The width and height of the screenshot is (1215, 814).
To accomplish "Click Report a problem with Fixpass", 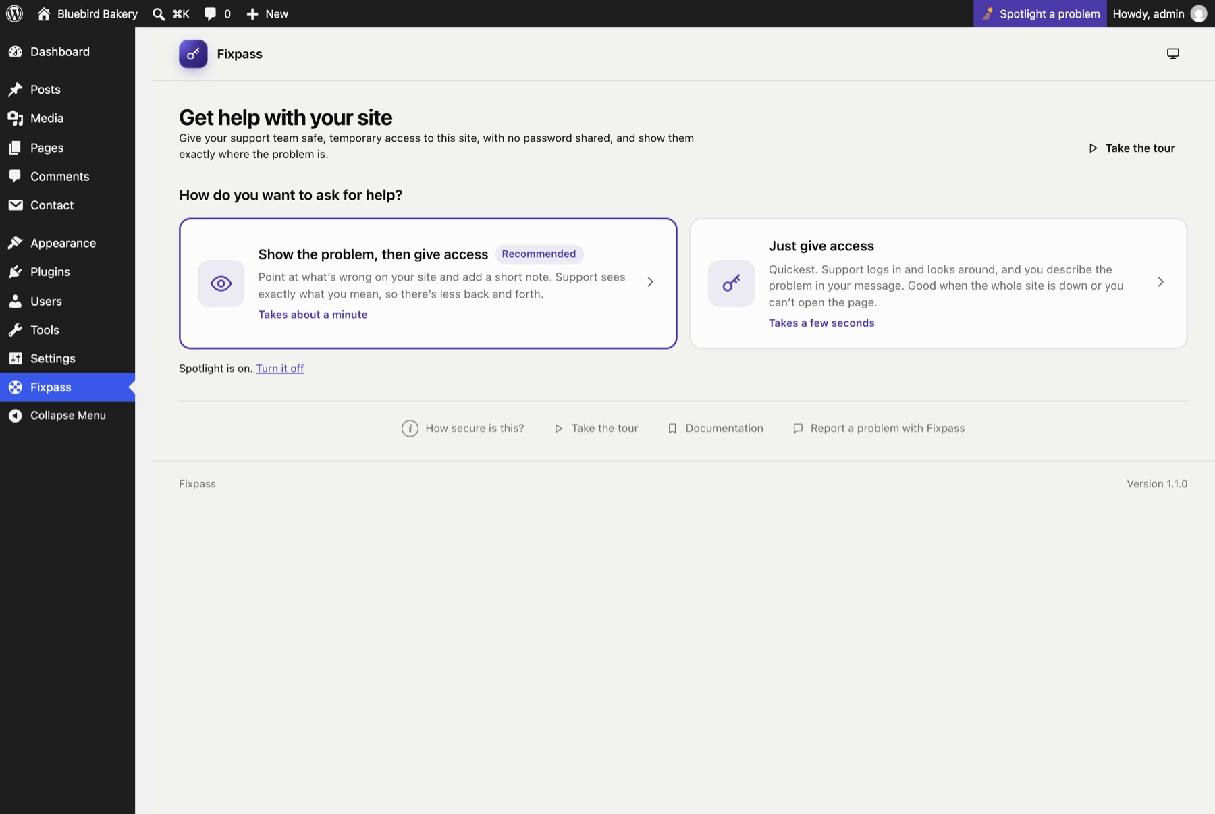I will click(878, 429).
